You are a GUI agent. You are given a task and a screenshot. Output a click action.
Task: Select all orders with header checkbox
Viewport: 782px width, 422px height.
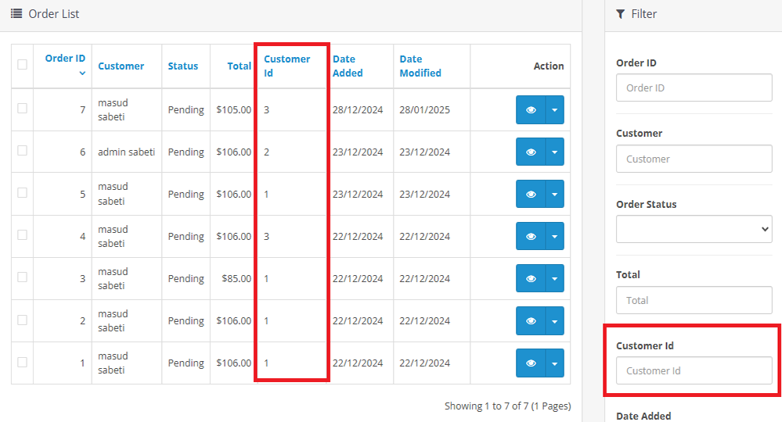click(22, 65)
